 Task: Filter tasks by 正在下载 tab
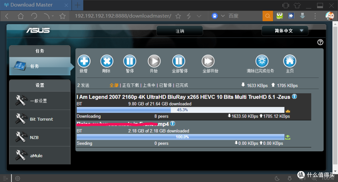click(131, 85)
